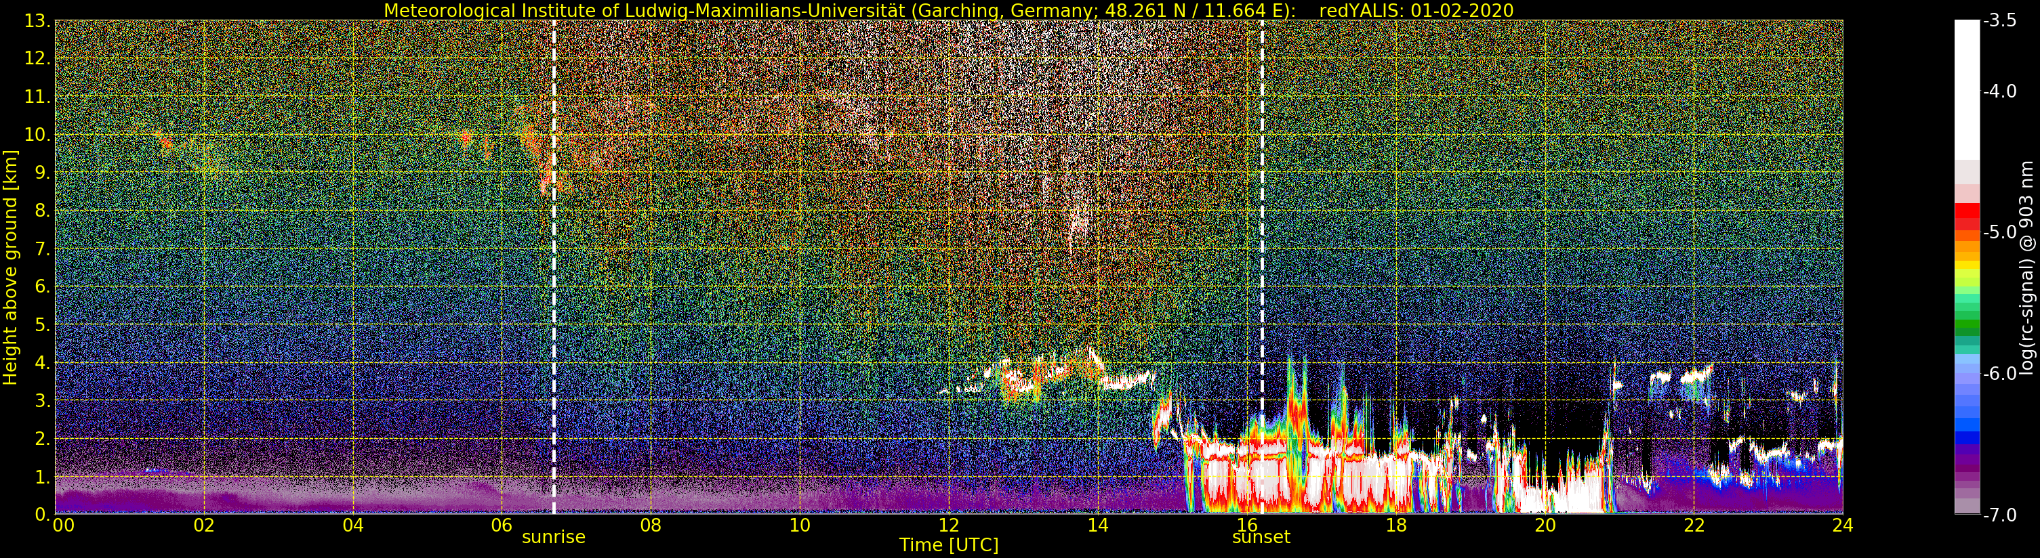Click the colorbar tick label '-6.0'
This screenshot has width=2040, height=558.
[x=1999, y=373]
